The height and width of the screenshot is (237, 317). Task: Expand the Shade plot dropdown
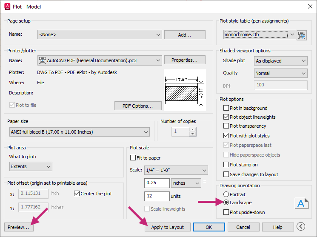[280, 61]
